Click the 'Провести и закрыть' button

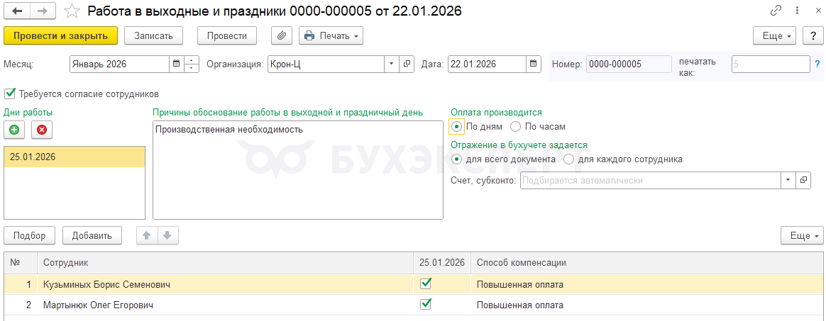pyautogui.click(x=60, y=35)
